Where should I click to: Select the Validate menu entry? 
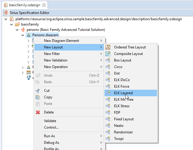[x=50, y=121]
